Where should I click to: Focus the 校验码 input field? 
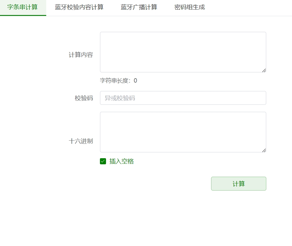[183, 98]
